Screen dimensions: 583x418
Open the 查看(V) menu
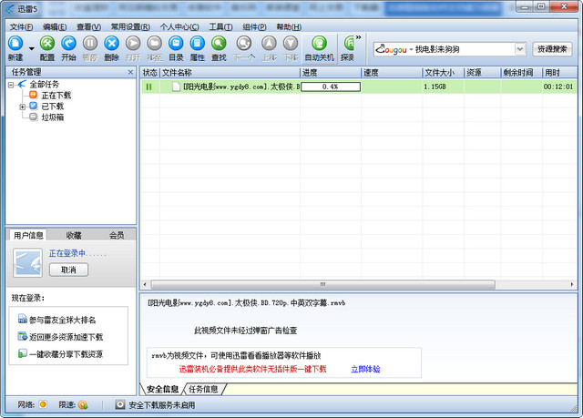coord(88,26)
